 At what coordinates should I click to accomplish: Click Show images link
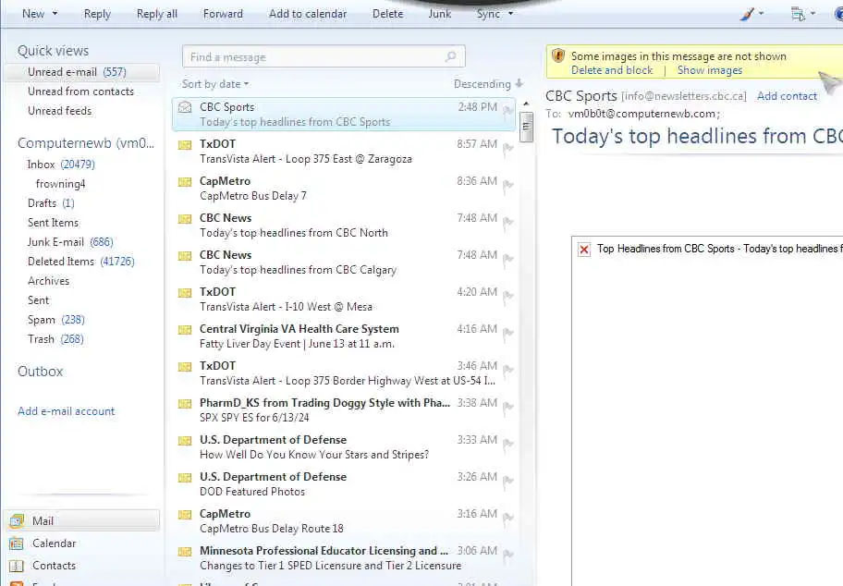pyautogui.click(x=710, y=70)
